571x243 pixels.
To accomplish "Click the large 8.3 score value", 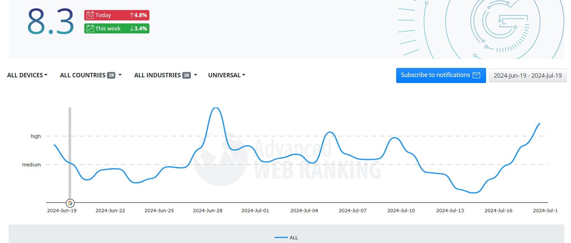I will click(50, 22).
